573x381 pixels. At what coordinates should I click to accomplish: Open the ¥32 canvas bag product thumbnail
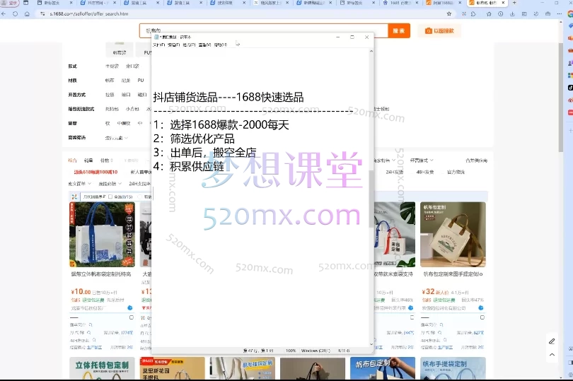pyautogui.click(x=453, y=235)
